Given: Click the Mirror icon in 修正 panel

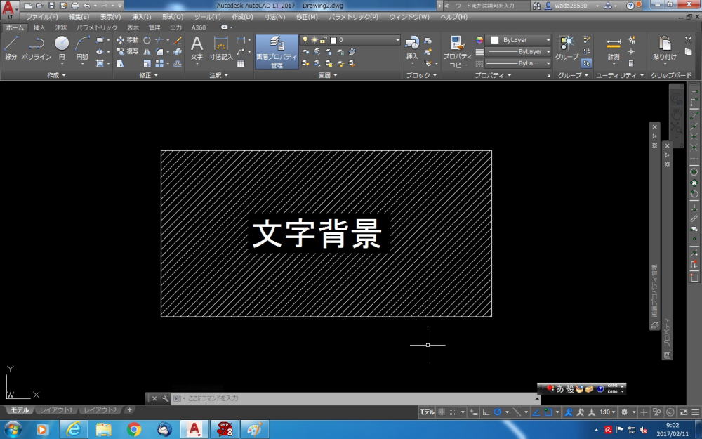Looking at the screenshot, I should [147, 51].
